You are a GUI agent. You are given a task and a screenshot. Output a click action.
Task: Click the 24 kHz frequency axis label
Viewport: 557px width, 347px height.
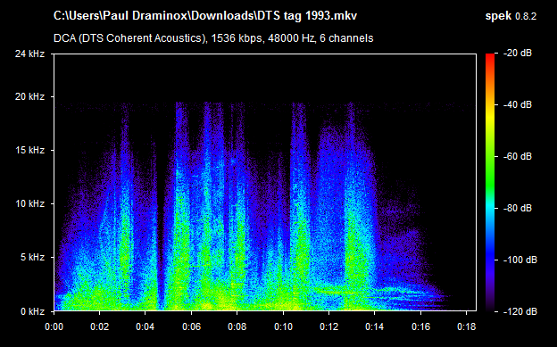(29, 54)
